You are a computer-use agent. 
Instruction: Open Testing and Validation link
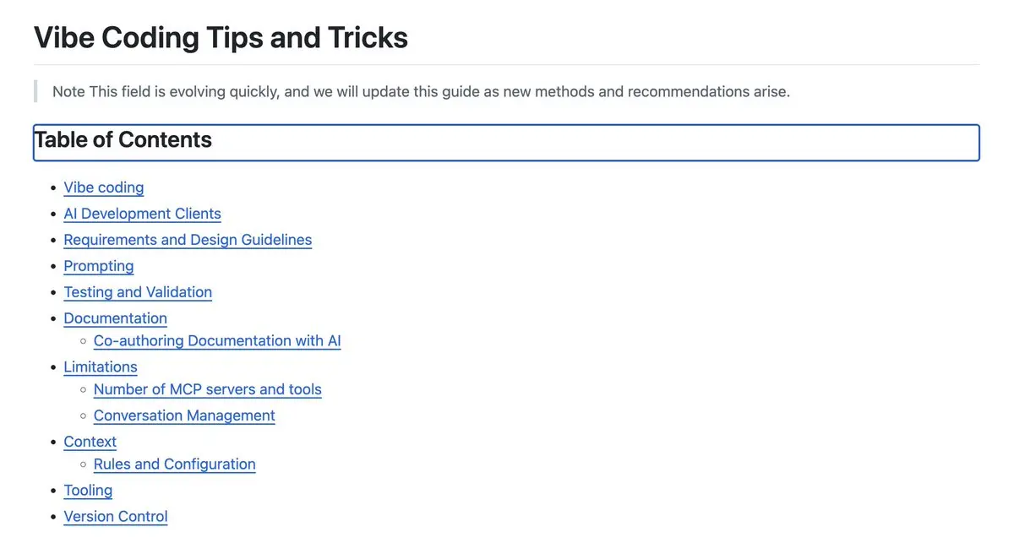(138, 292)
